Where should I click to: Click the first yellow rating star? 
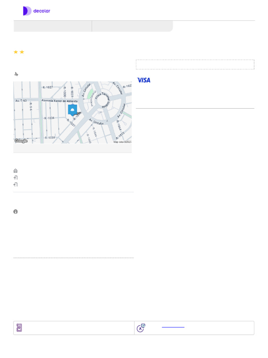coord(16,52)
